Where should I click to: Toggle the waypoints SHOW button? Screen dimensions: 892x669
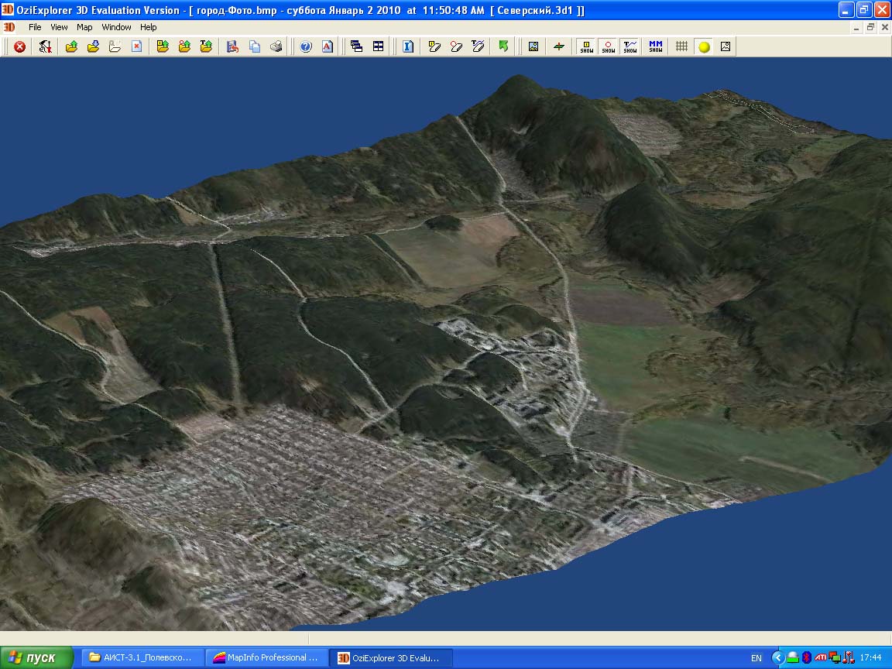coord(587,46)
